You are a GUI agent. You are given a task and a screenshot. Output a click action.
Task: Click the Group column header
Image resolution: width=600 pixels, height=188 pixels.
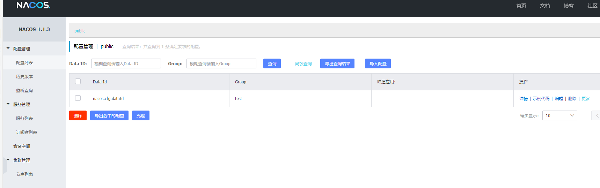pyautogui.click(x=300, y=82)
